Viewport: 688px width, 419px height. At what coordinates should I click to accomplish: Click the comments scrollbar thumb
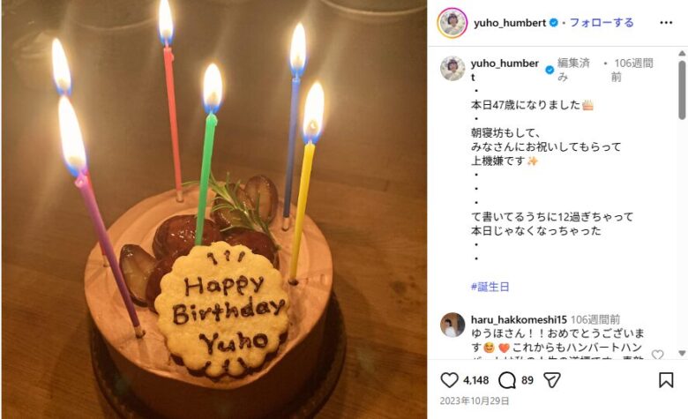pos(682,90)
